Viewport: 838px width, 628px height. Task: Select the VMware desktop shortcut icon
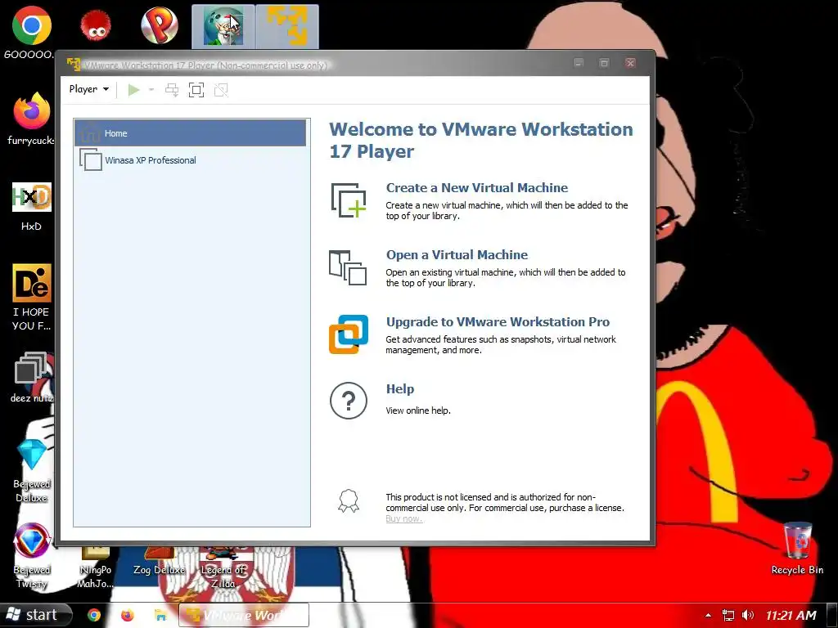pos(287,26)
